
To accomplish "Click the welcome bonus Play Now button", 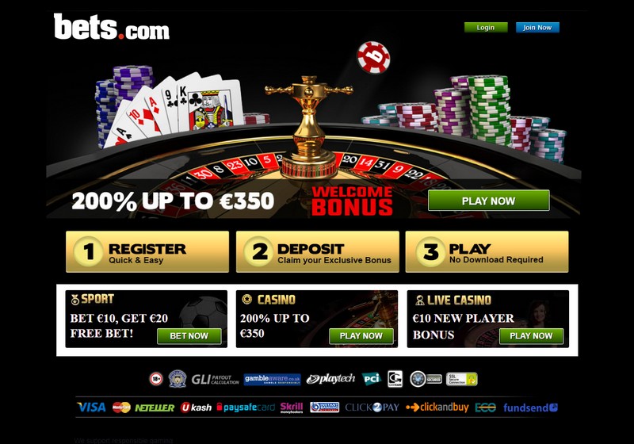I will [488, 201].
